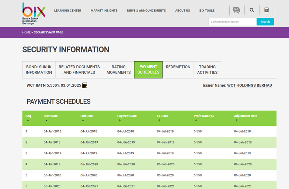Click the blue Search button
The width and height of the screenshot is (289, 189).
(x=265, y=22)
